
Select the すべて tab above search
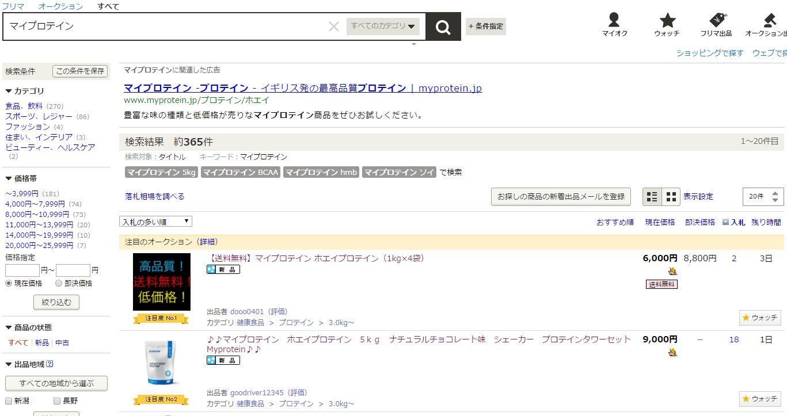(108, 6)
